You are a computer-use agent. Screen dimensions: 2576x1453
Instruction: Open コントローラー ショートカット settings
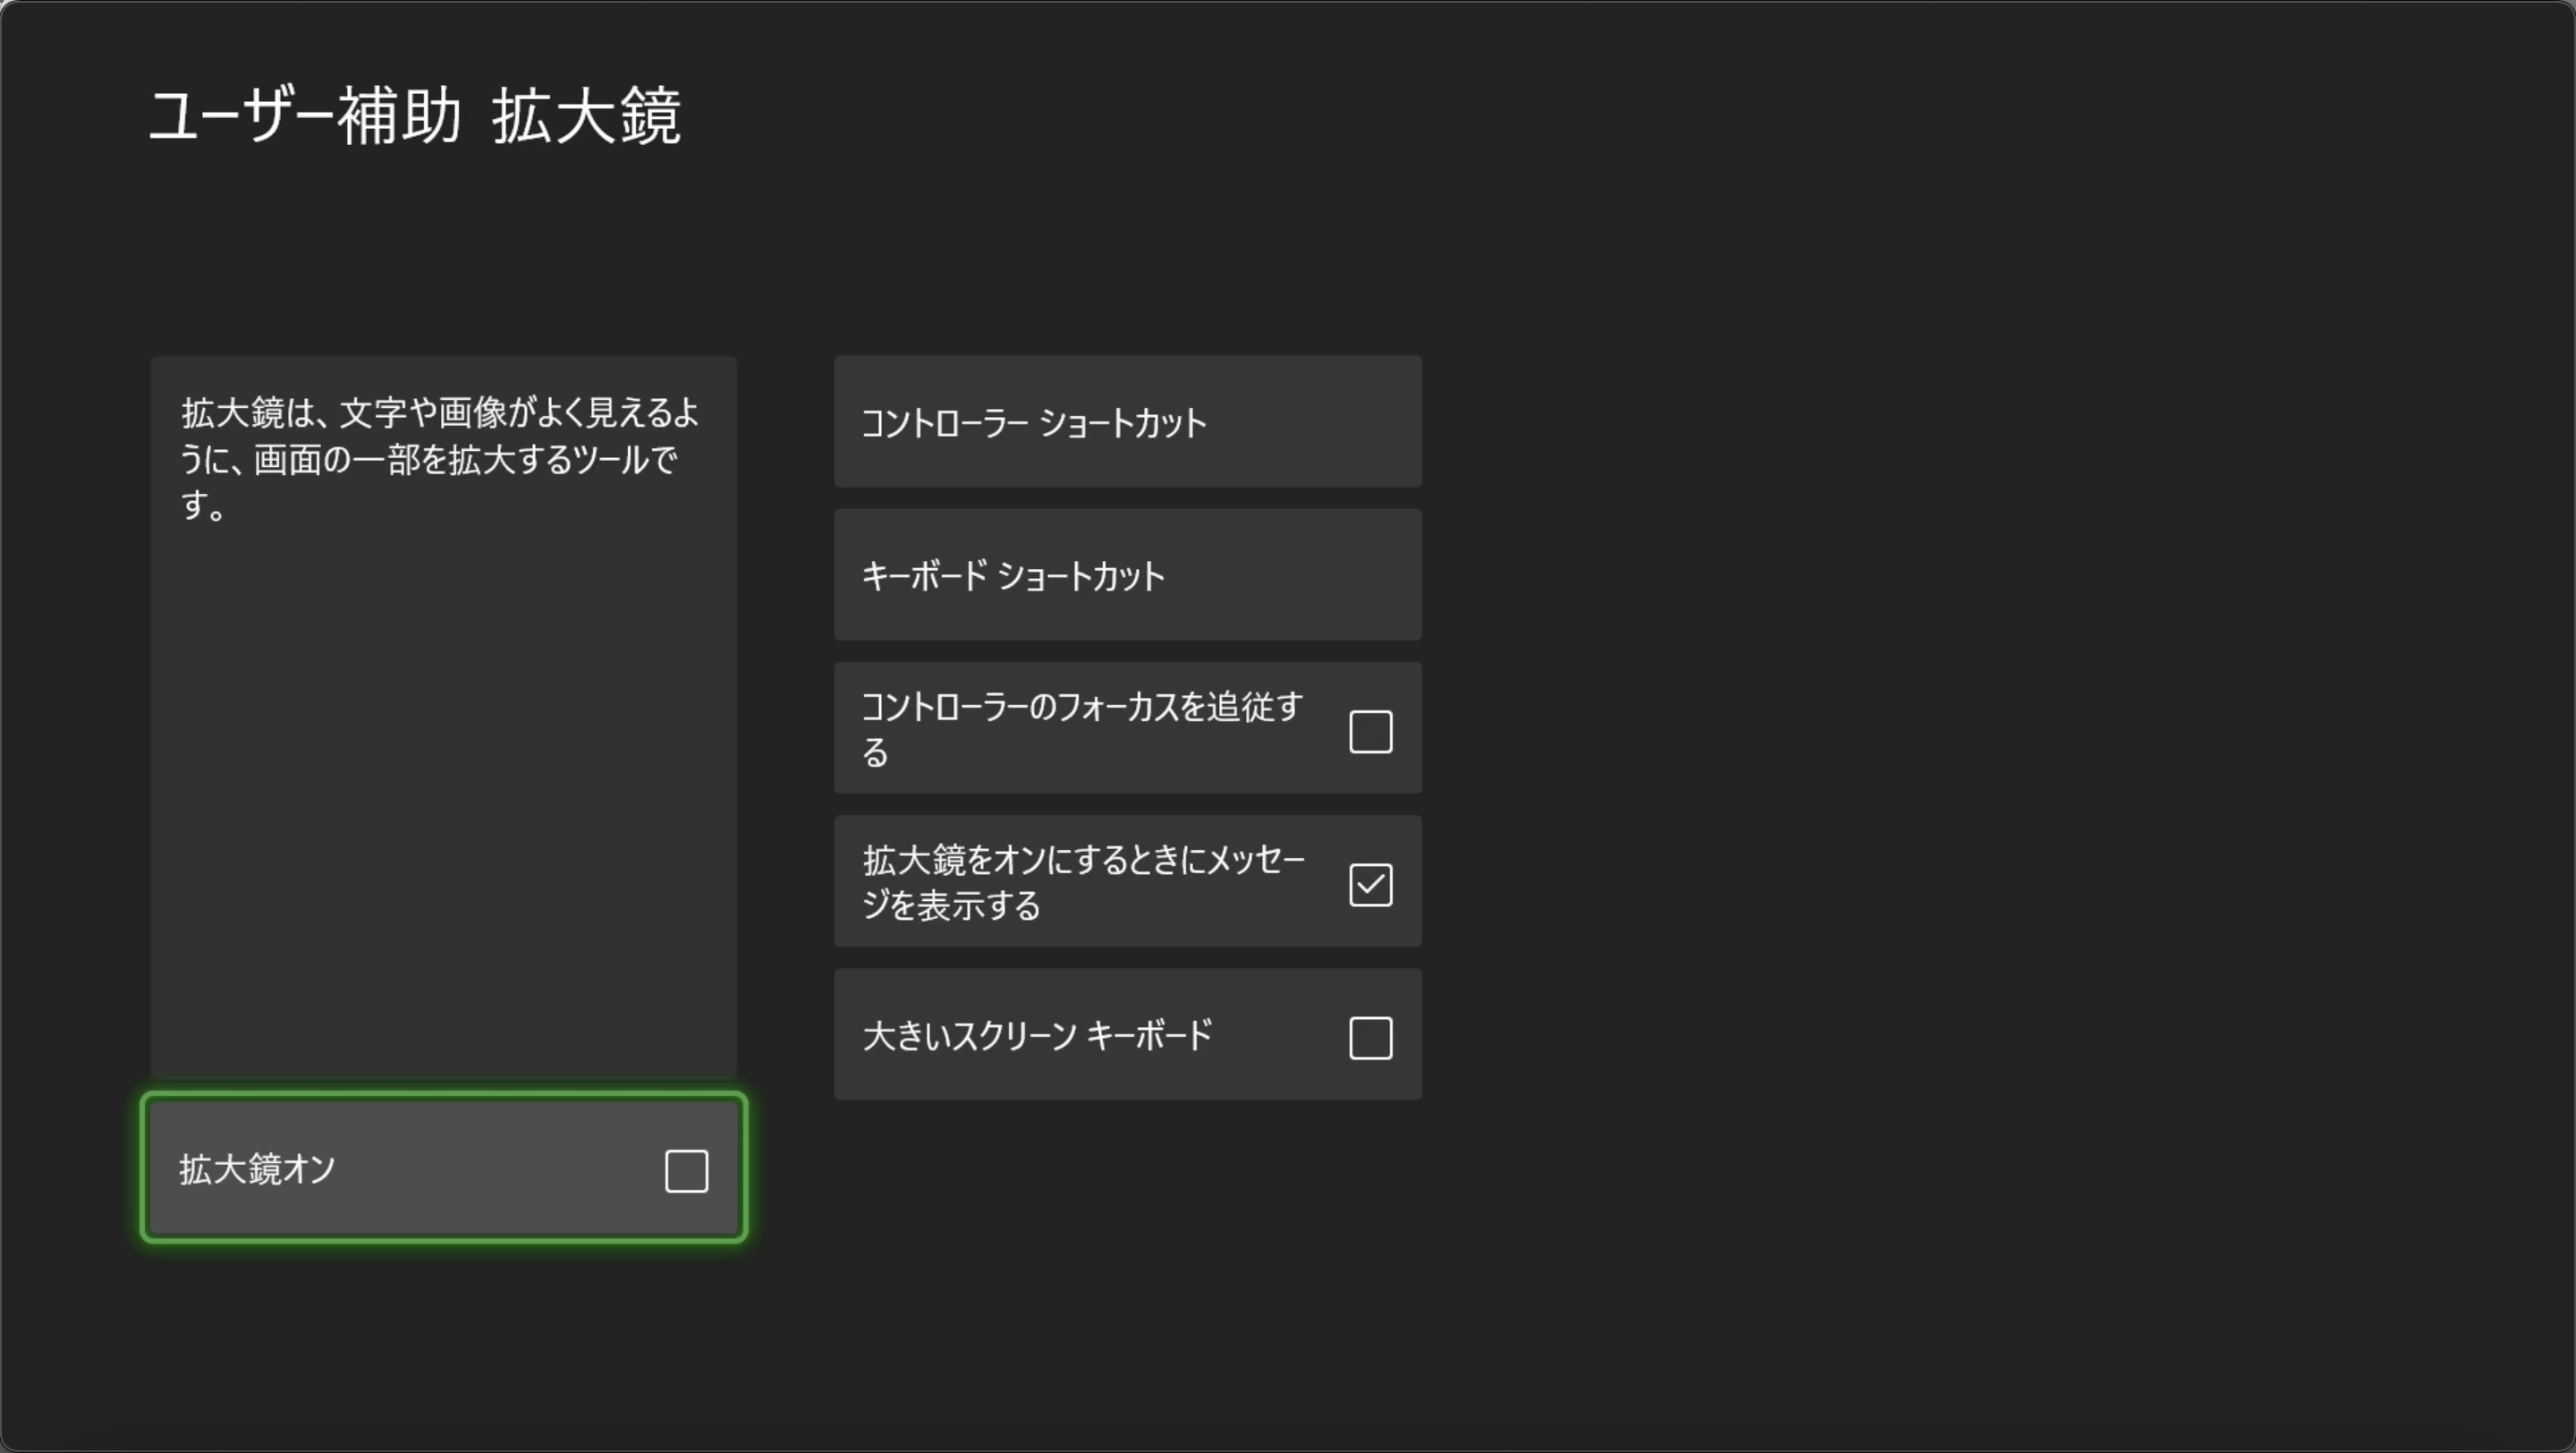click(x=1128, y=422)
